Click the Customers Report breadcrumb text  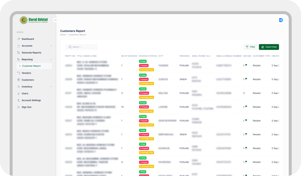(x=77, y=35)
